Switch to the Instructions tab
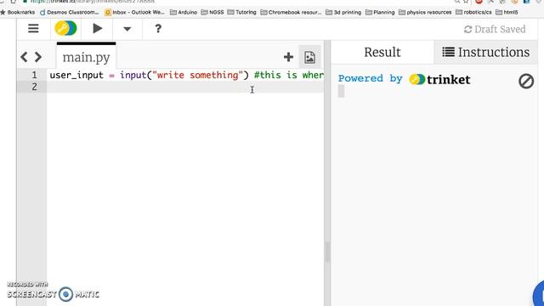 point(485,53)
